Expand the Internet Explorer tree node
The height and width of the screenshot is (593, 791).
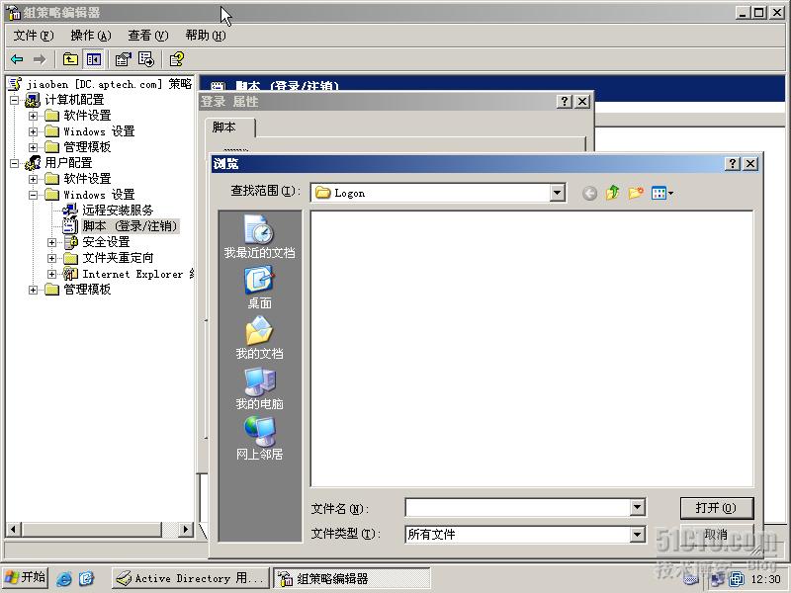[x=51, y=274]
